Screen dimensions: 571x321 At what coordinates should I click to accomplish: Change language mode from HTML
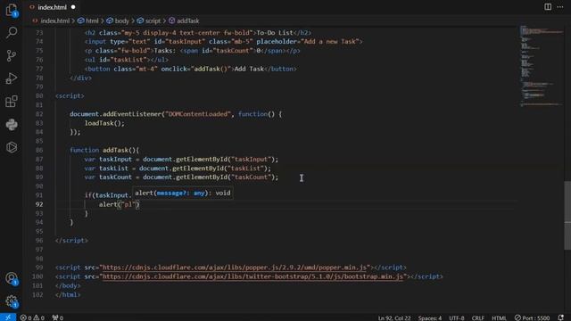499,317
